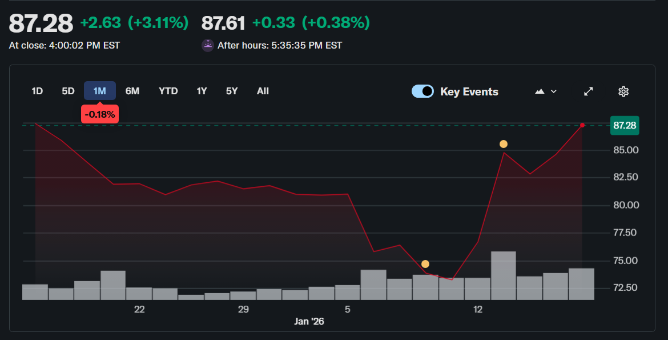The width and height of the screenshot is (668, 340).
Task: Select the 1M time range
Action: [x=100, y=91]
